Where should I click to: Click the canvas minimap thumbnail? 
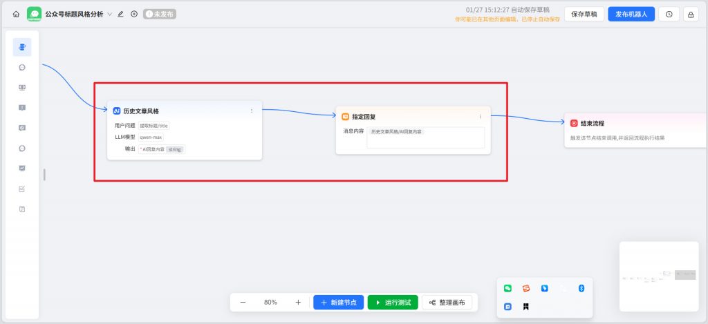pyautogui.click(x=659, y=276)
